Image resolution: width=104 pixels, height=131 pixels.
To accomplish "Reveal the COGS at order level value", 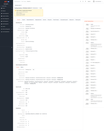I will [28, 38].
